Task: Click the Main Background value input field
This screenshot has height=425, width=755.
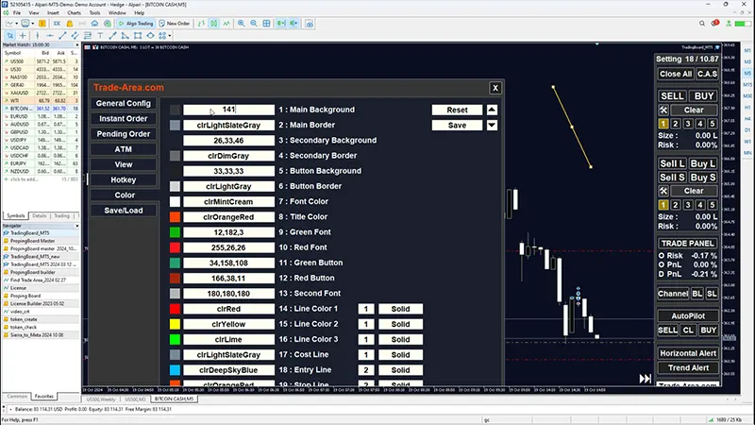Action: 229,110
